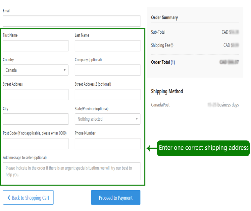Click the Country dropdown arrow

coord(64,70)
